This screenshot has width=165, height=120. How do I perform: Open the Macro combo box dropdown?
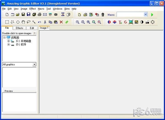(145, 14)
